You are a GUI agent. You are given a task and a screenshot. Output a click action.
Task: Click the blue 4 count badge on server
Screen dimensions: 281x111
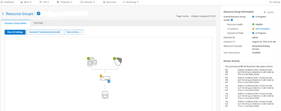click(x=109, y=81)
